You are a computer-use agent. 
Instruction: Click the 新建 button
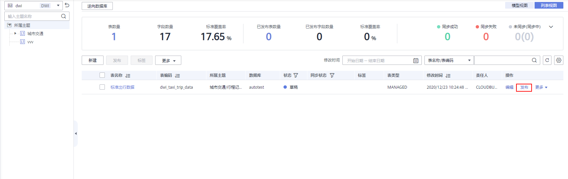pyautogui.click(x=93, y=60)
